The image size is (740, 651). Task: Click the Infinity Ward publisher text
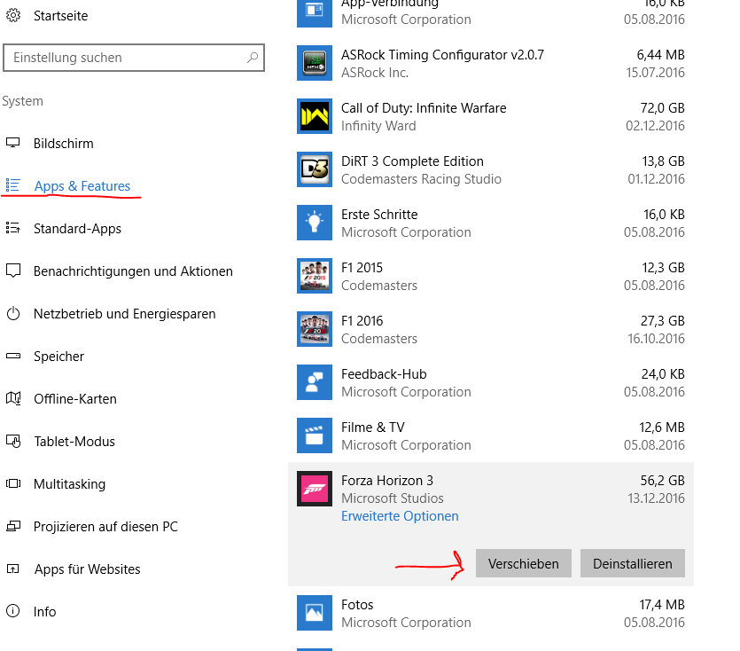point(378,126)
